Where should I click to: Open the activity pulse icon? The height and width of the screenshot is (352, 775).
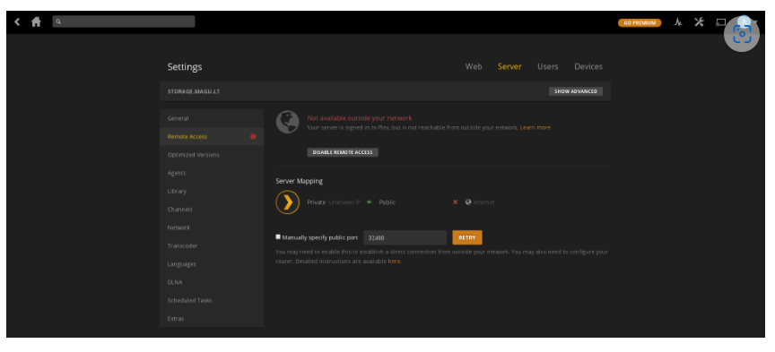tap(678, 22)
